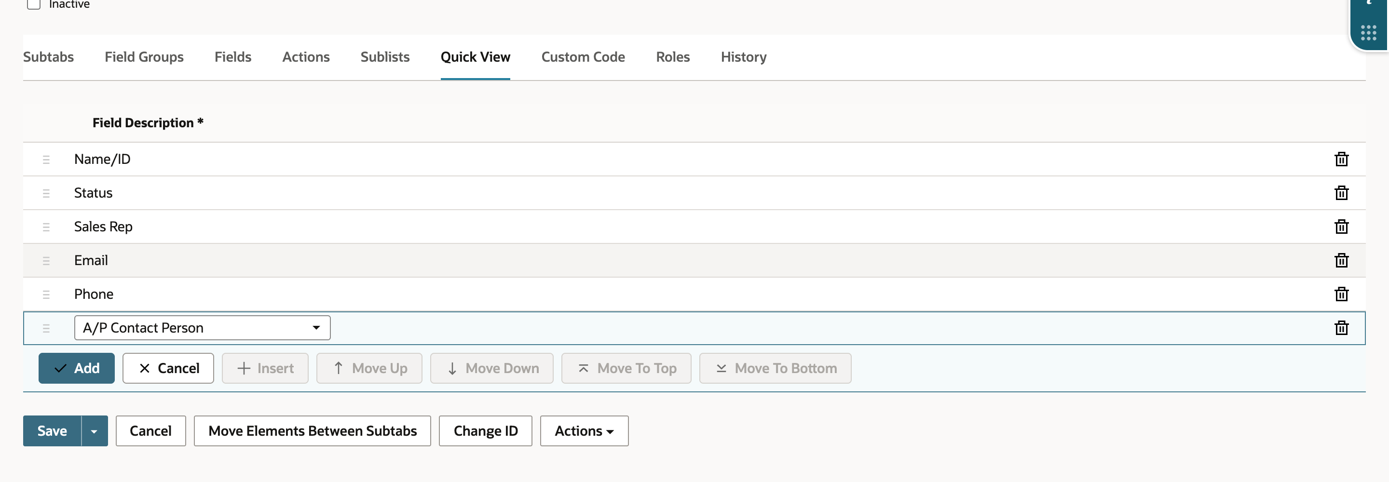Toggle the Inactive checkbox
This screenshot has width=1389, height=482.
point(34,4)
